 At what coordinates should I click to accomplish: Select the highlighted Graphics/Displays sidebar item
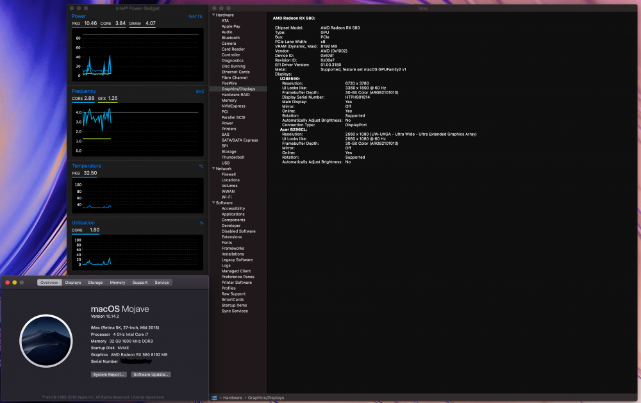(x=238, y=88)
